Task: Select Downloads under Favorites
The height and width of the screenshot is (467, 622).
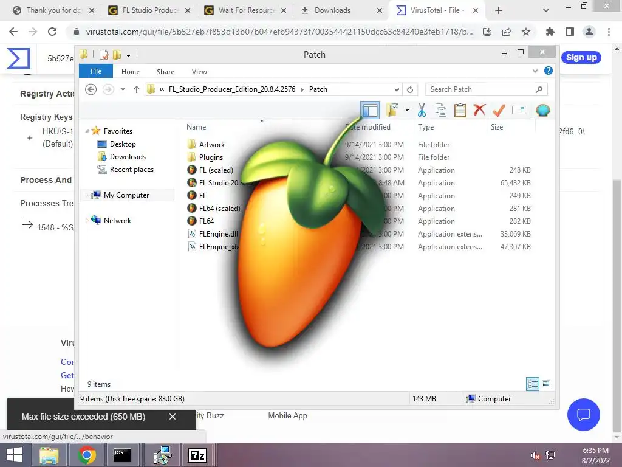Action: (128, 157)
